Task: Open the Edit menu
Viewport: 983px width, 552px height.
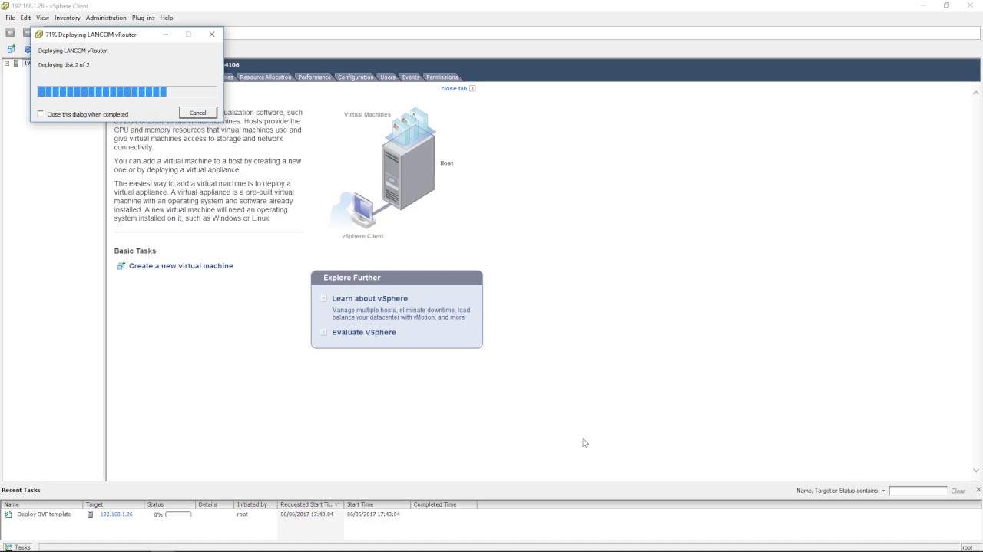Action: [25, 18]
